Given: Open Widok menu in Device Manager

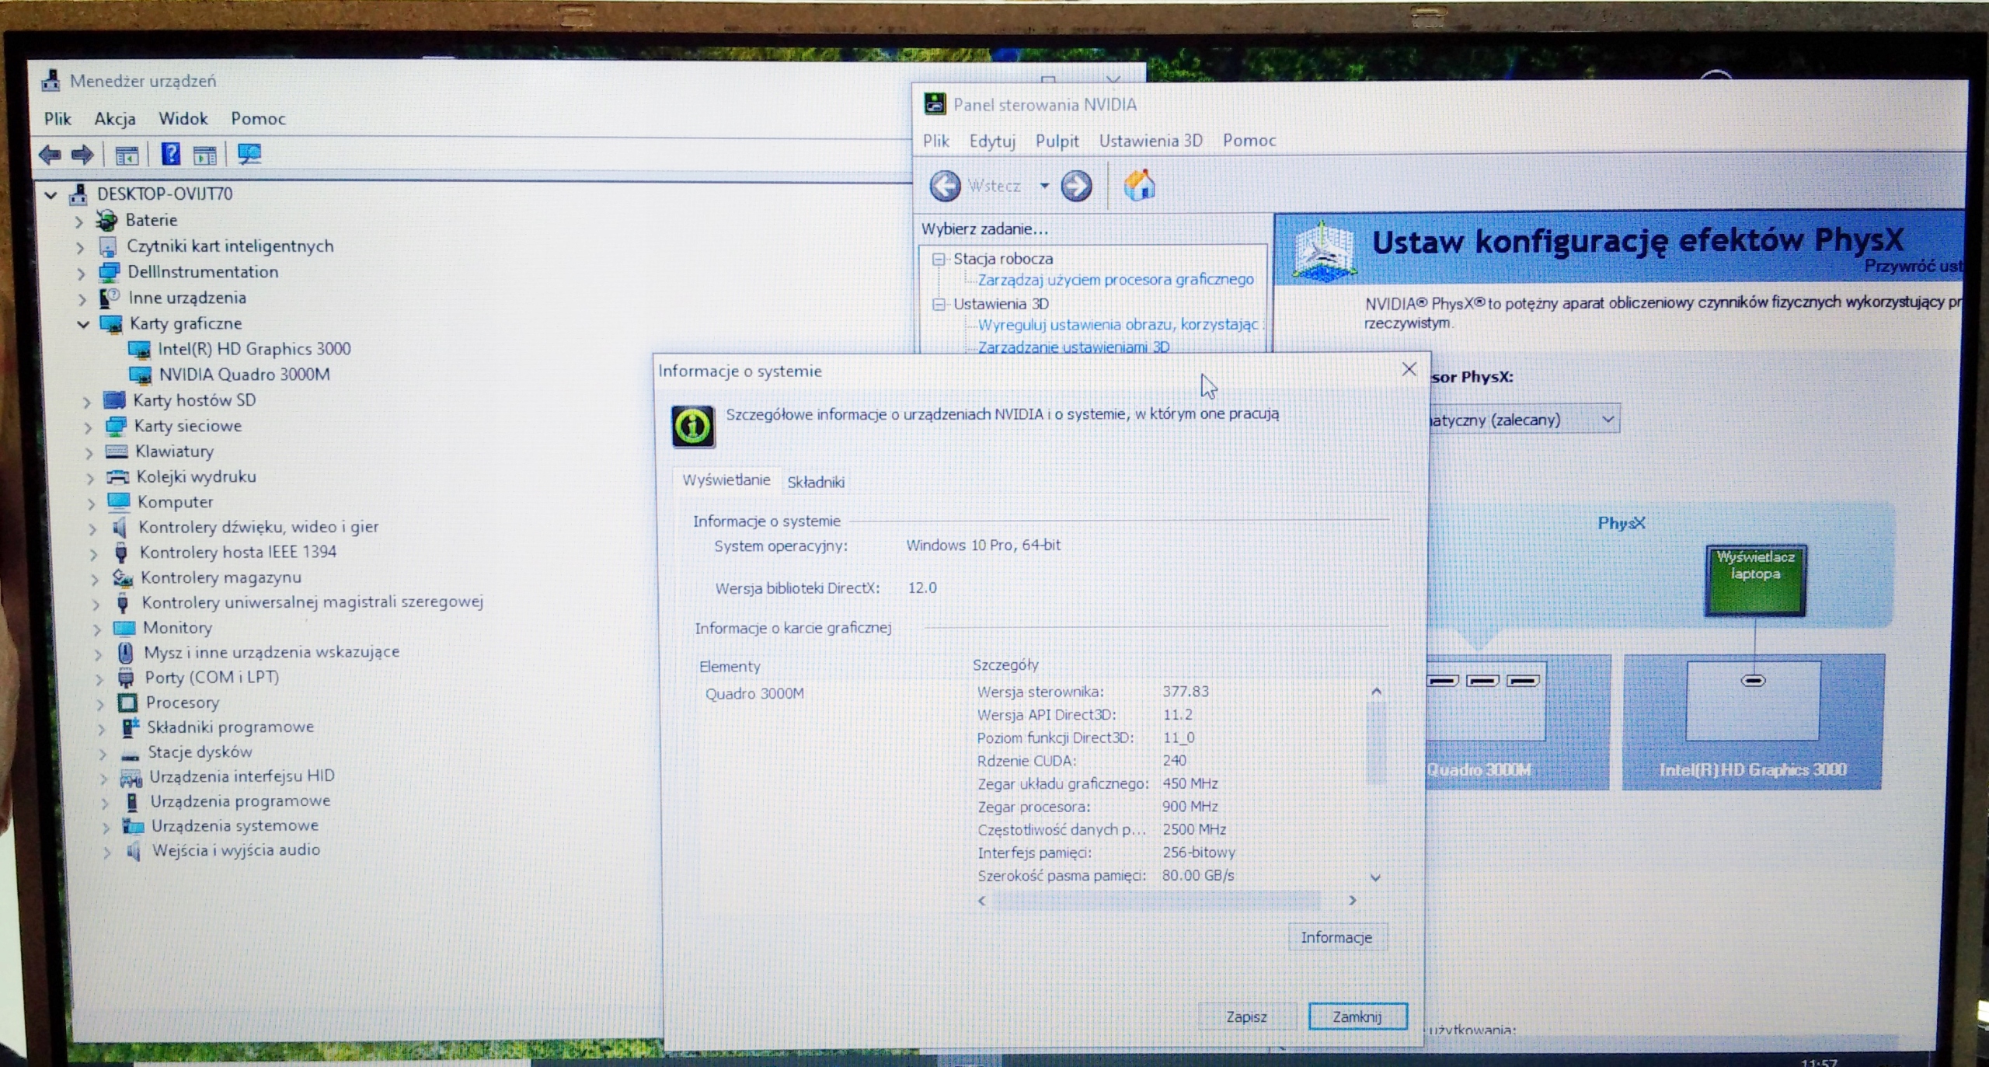Looking at the screenshot, I should point(183,119).
